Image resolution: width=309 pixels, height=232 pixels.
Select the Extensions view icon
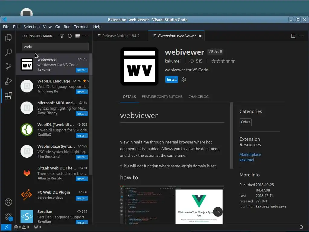(8, 96)
